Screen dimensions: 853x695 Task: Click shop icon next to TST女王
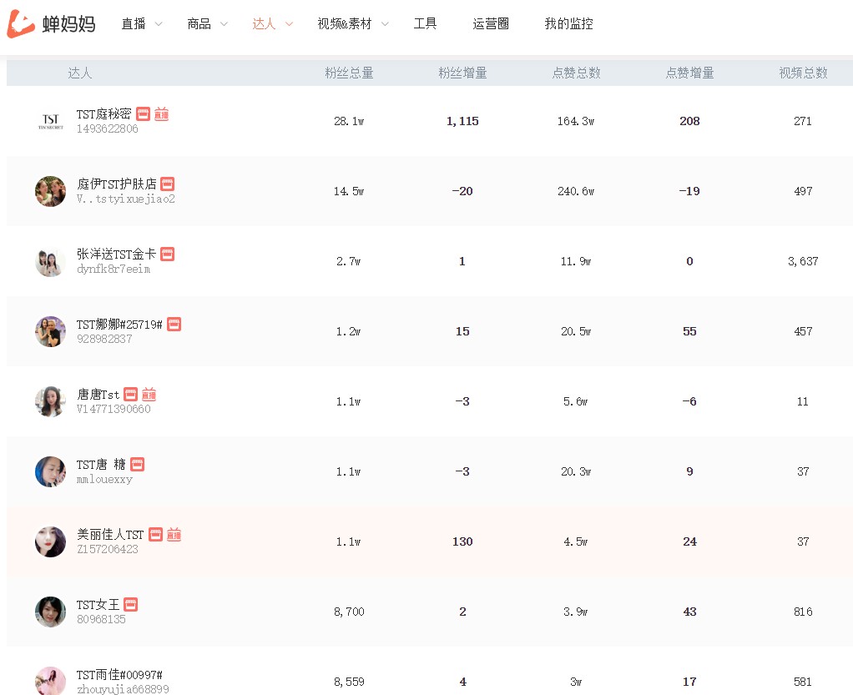point(130,605)
